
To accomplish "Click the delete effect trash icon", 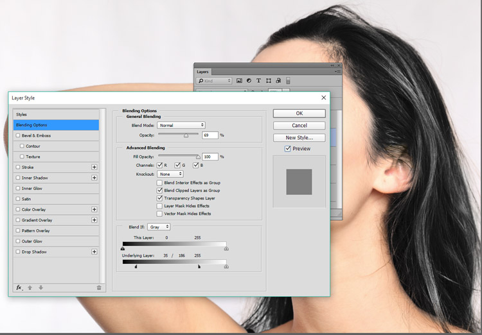I will [x=99, y=288].
